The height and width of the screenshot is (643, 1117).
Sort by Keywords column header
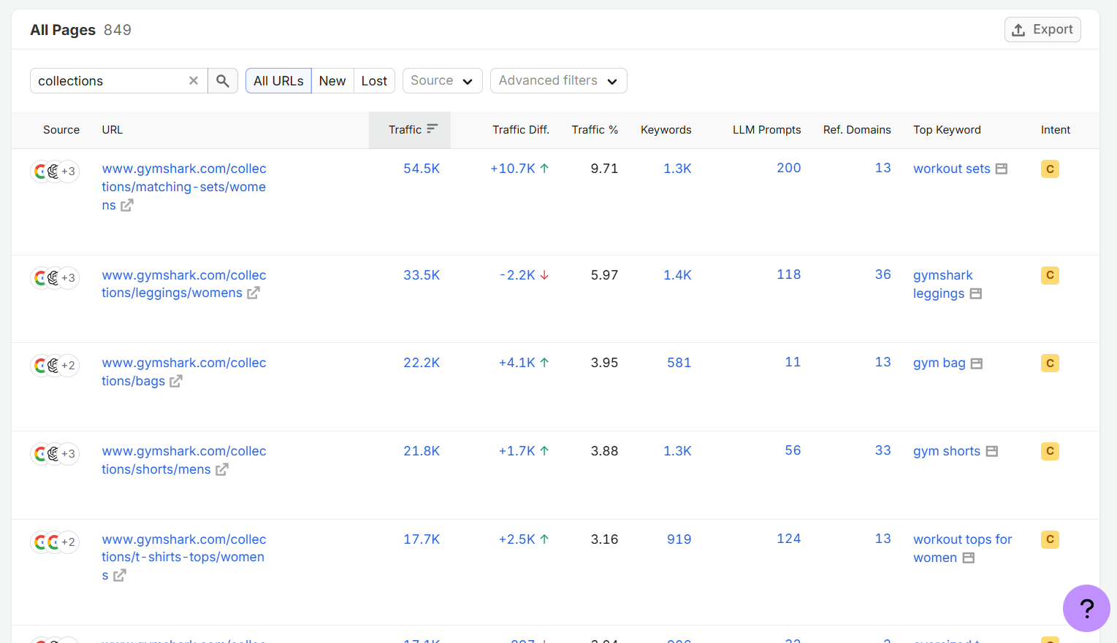click(666, 130)
